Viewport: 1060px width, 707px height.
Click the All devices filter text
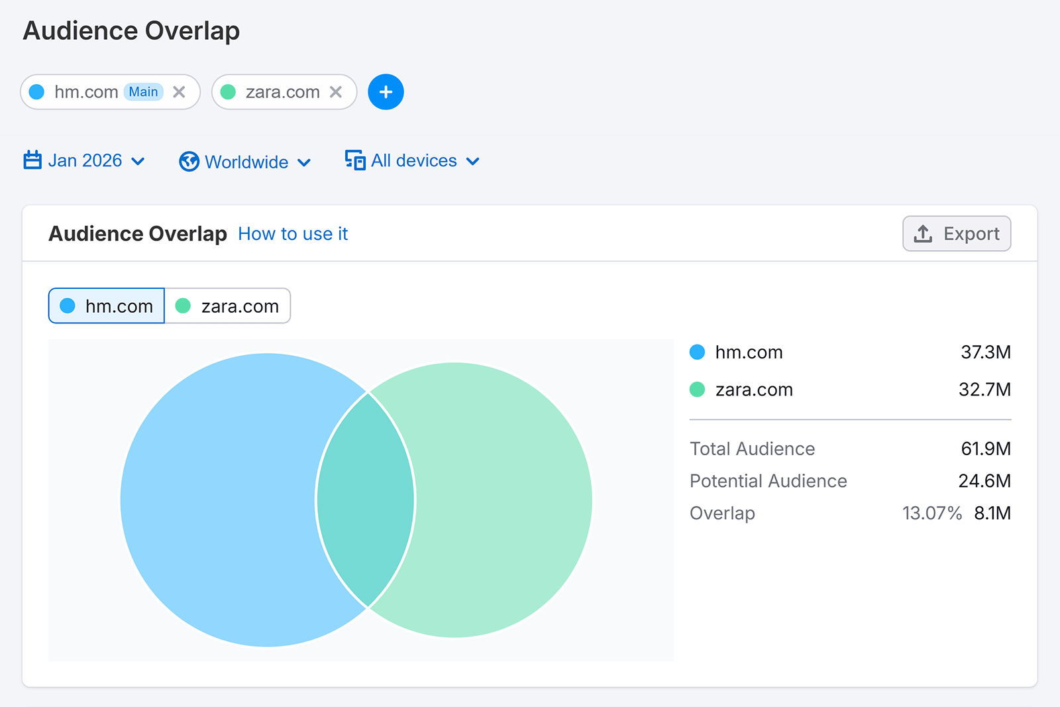(414, 161)
